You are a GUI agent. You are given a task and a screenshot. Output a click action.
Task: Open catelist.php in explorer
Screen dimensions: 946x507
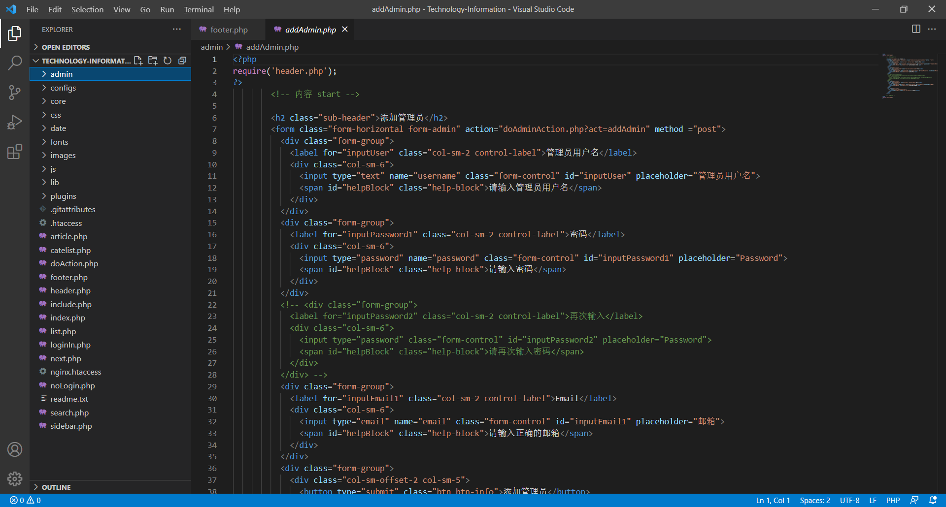(x=110, y=250)
